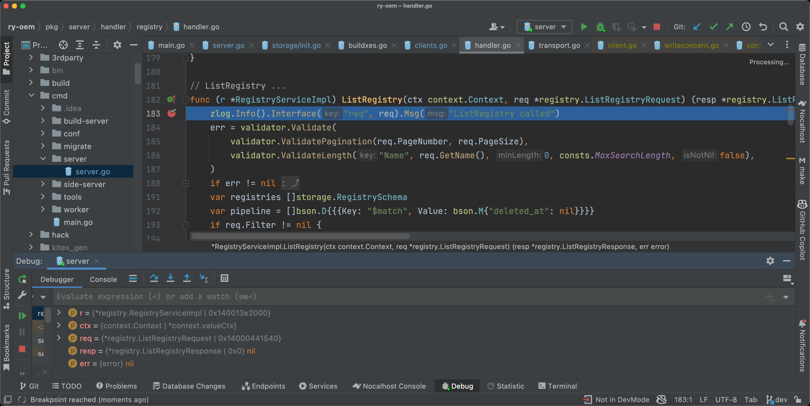This screenshot has width=810, height=406.
Task: Expand the side-server folder
Action: tap(43, 184)
